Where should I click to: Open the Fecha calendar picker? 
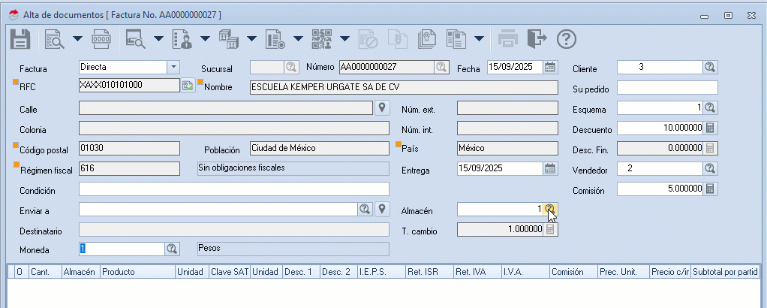550,68
